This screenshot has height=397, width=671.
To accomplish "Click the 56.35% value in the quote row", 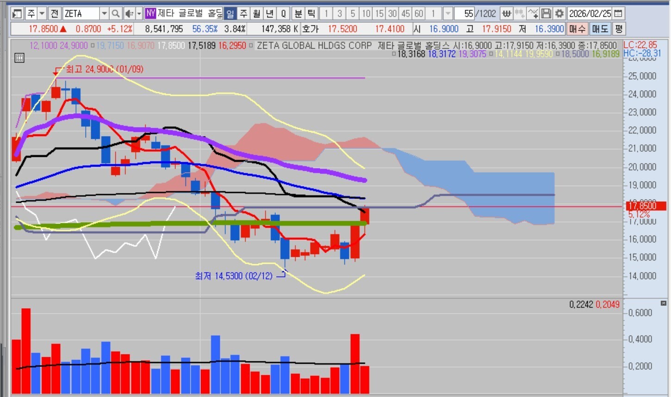I will pos(205,29).
